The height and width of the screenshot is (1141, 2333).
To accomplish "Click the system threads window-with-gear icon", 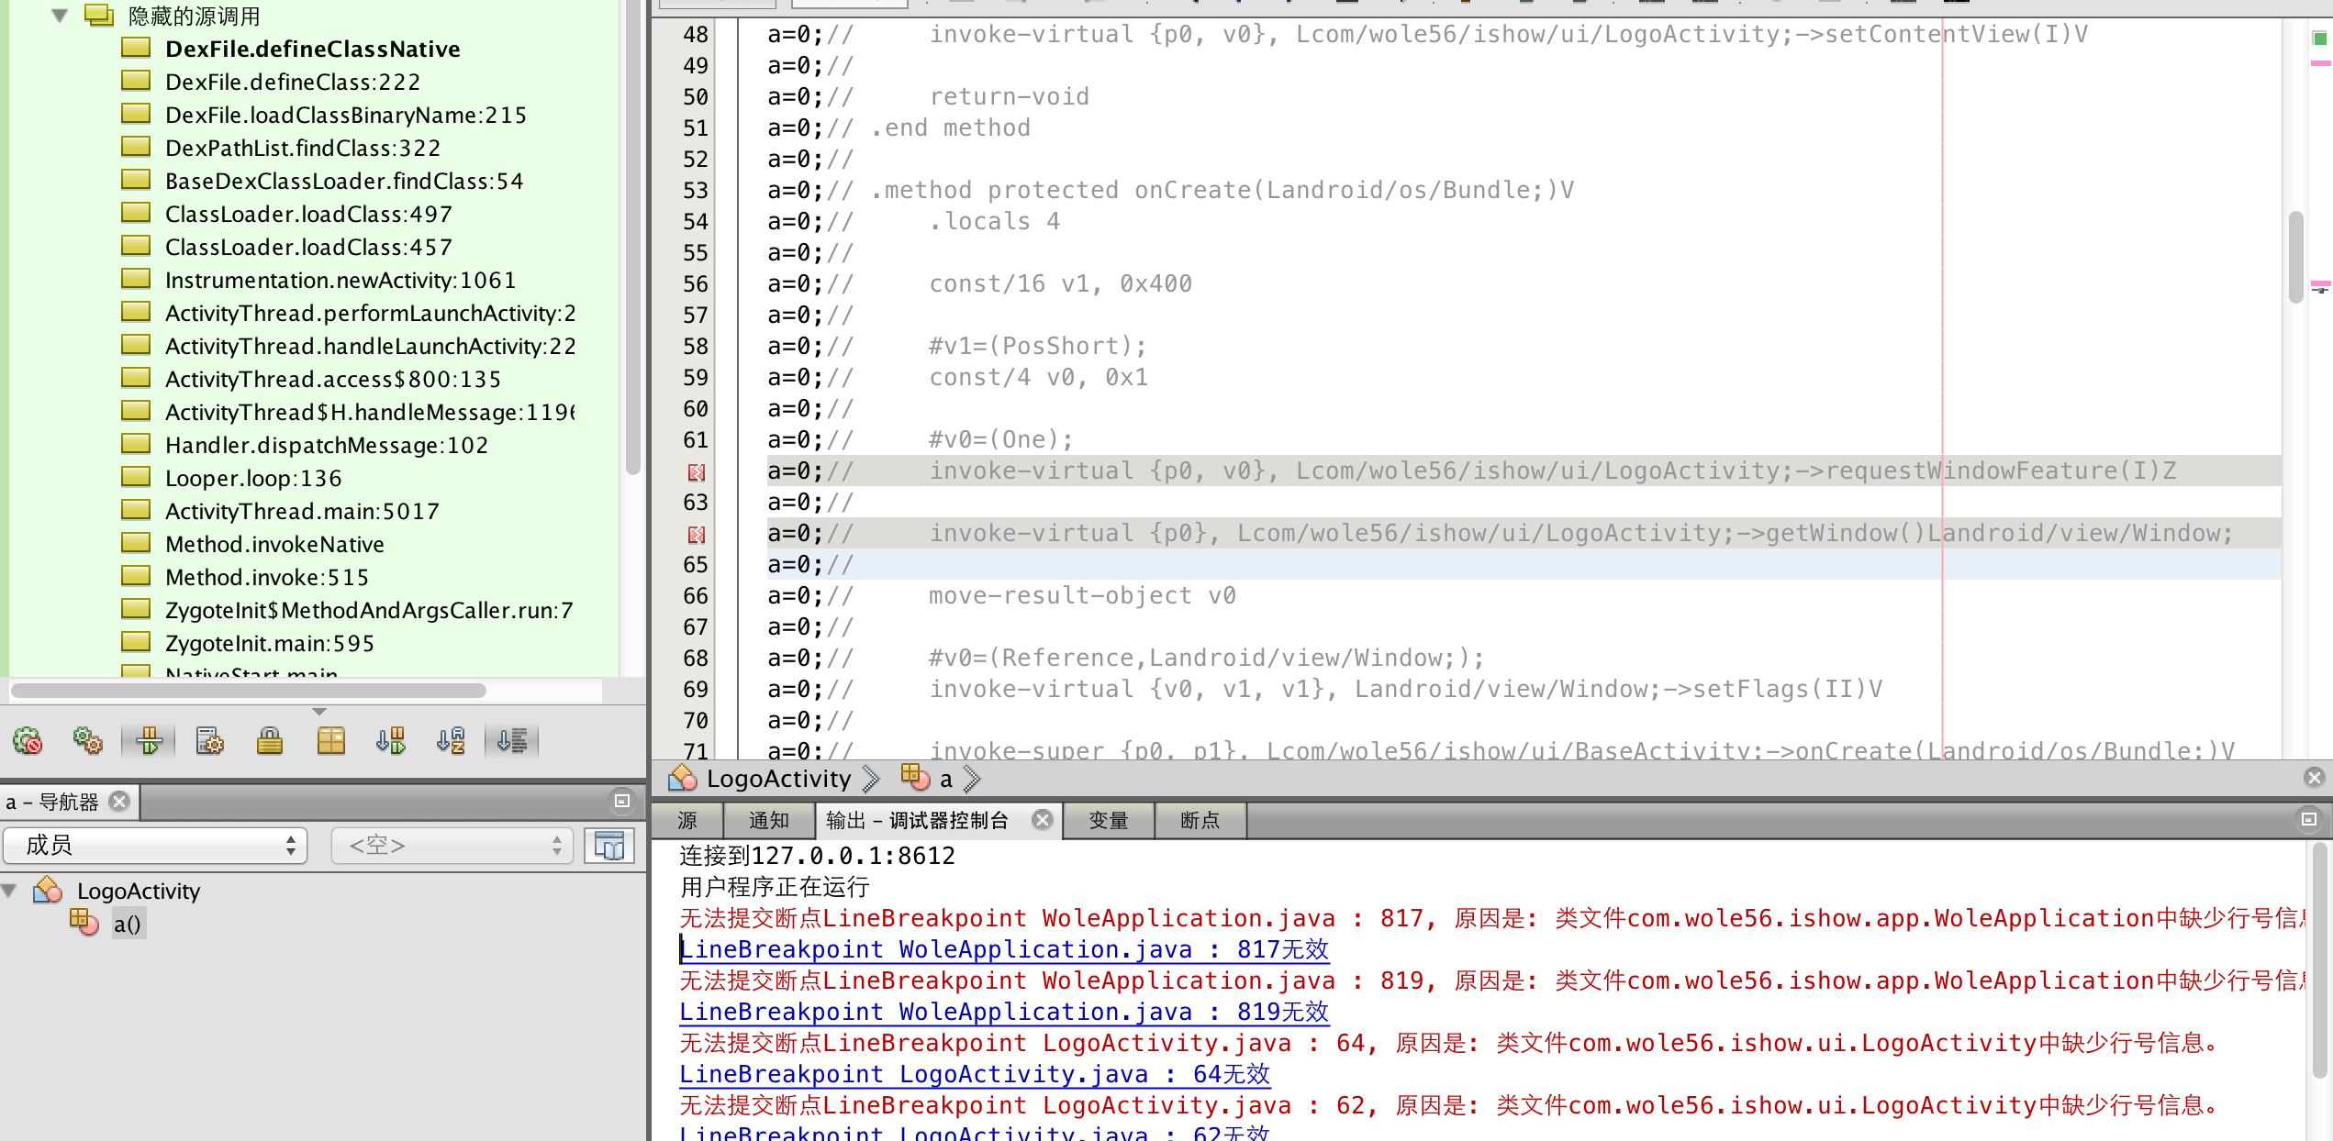I will [209, 740].
